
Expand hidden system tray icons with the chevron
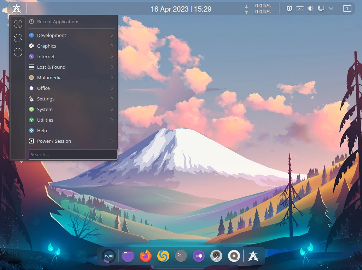tap(331, 8)
